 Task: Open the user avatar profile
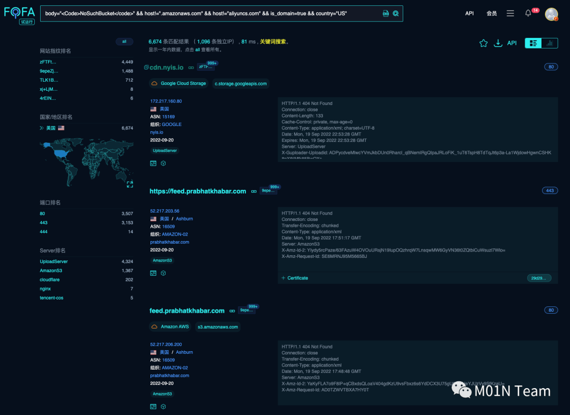pos(552,14)
